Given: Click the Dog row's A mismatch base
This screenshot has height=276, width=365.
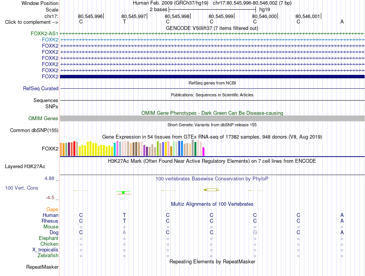Looking at the screenshot, I should pos(124,232).
